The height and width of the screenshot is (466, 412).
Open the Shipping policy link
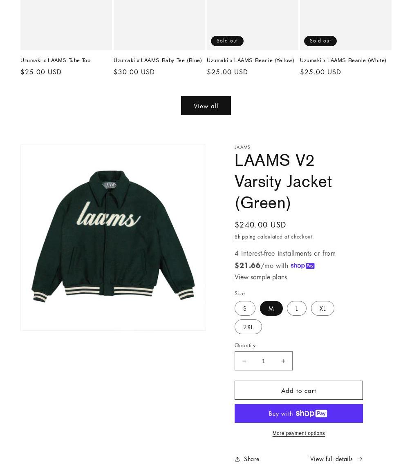(x=245, y=237)
